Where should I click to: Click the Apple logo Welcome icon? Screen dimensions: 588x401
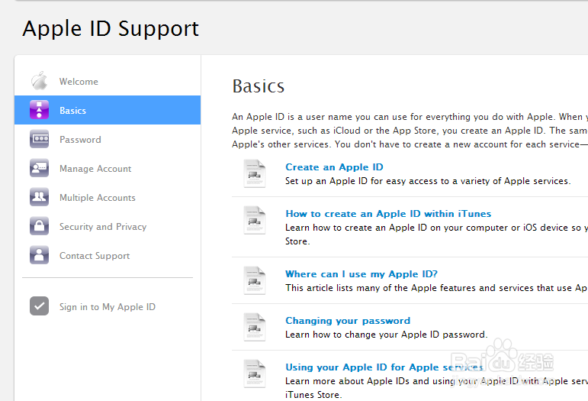coord(39,81)
